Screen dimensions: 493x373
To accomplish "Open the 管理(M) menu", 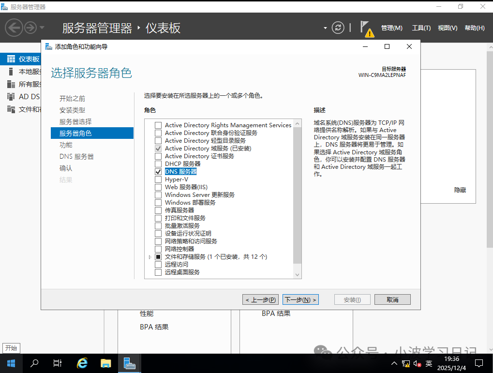I will [x=391, y=28].
